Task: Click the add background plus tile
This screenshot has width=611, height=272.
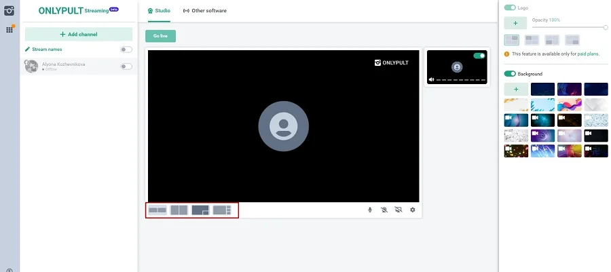Action: click(x=516, y=89)
